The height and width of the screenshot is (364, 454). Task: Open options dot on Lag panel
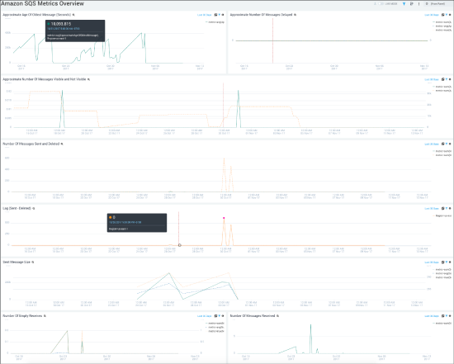tap(450, 209)
